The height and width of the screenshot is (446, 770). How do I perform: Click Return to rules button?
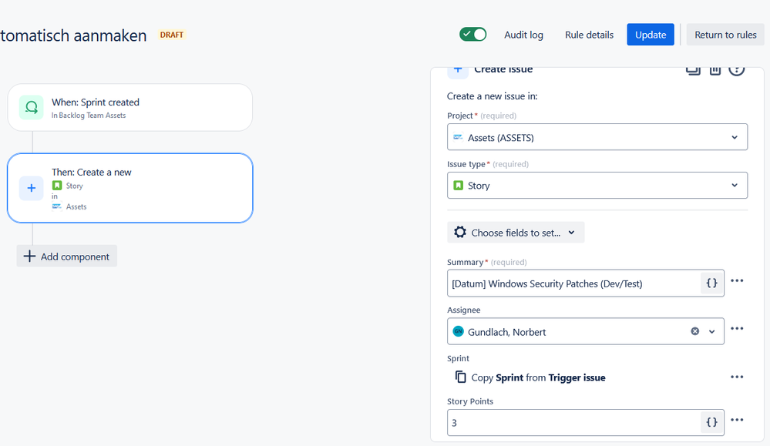725,35
